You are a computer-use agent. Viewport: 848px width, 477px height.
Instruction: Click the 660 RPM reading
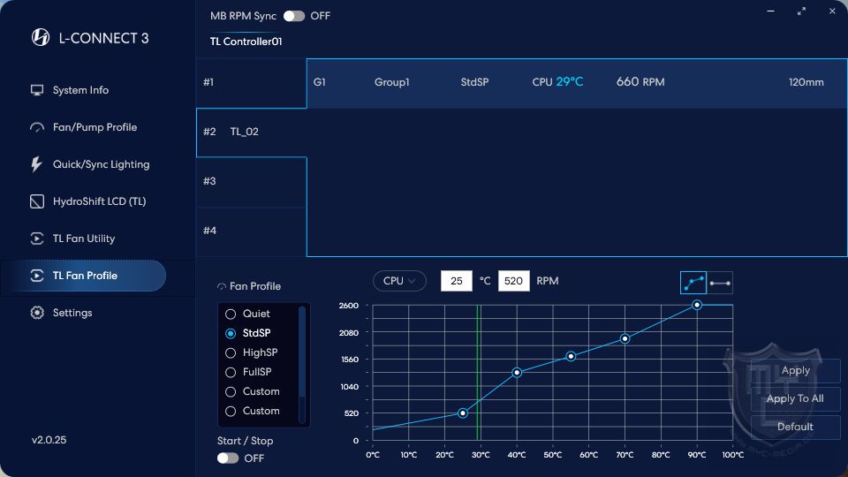640,82
